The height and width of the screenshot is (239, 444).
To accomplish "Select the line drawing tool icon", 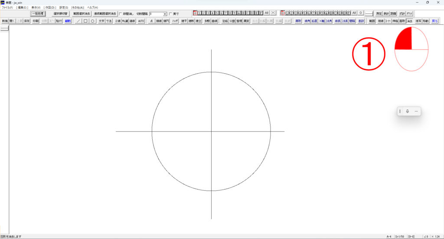I will tap(78, 21).
